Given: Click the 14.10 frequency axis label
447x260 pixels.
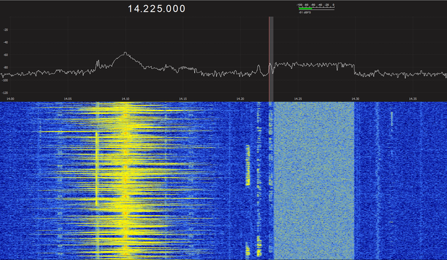Looking at the screenshot, I should pyautogui.click(x=125, y=99).
